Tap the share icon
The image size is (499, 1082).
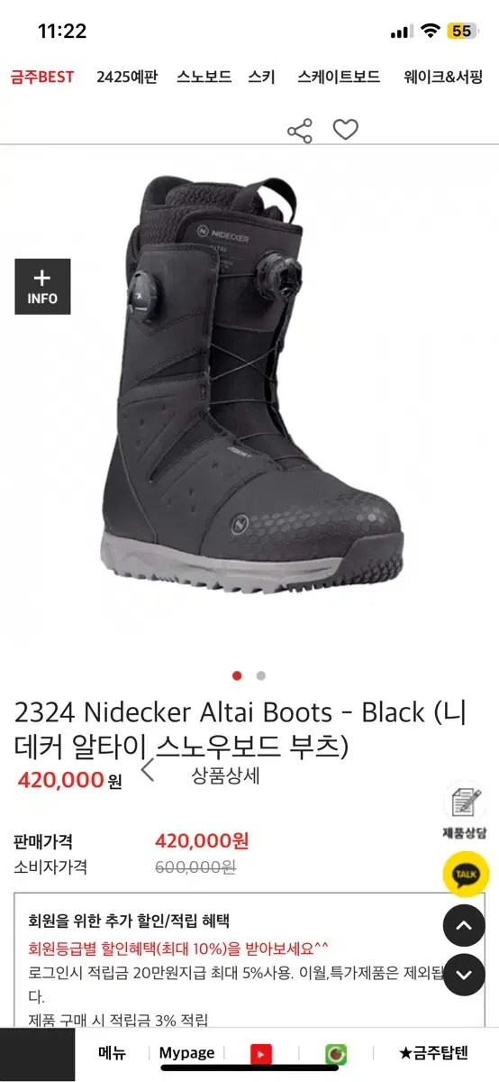[299, 131]
